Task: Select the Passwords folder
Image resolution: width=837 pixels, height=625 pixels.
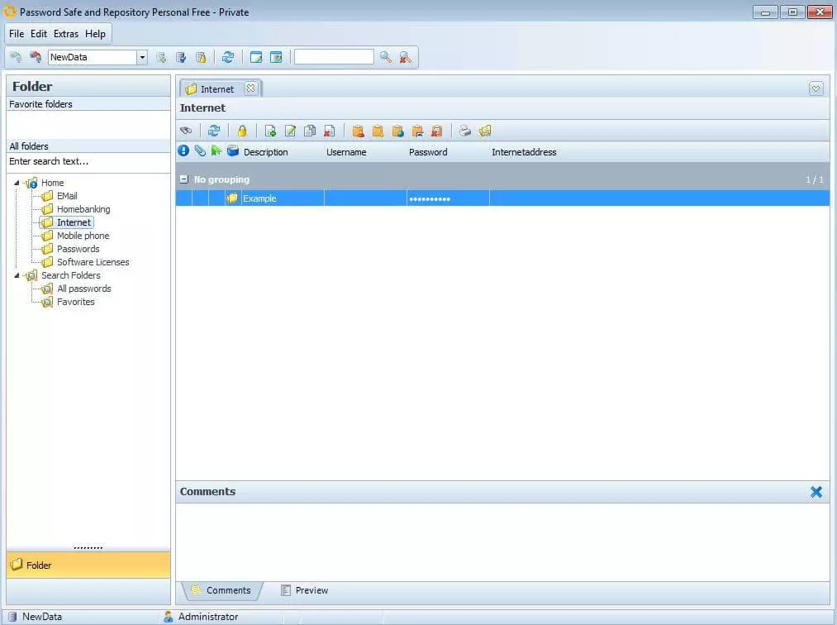Action: click(x=78, y=249)
